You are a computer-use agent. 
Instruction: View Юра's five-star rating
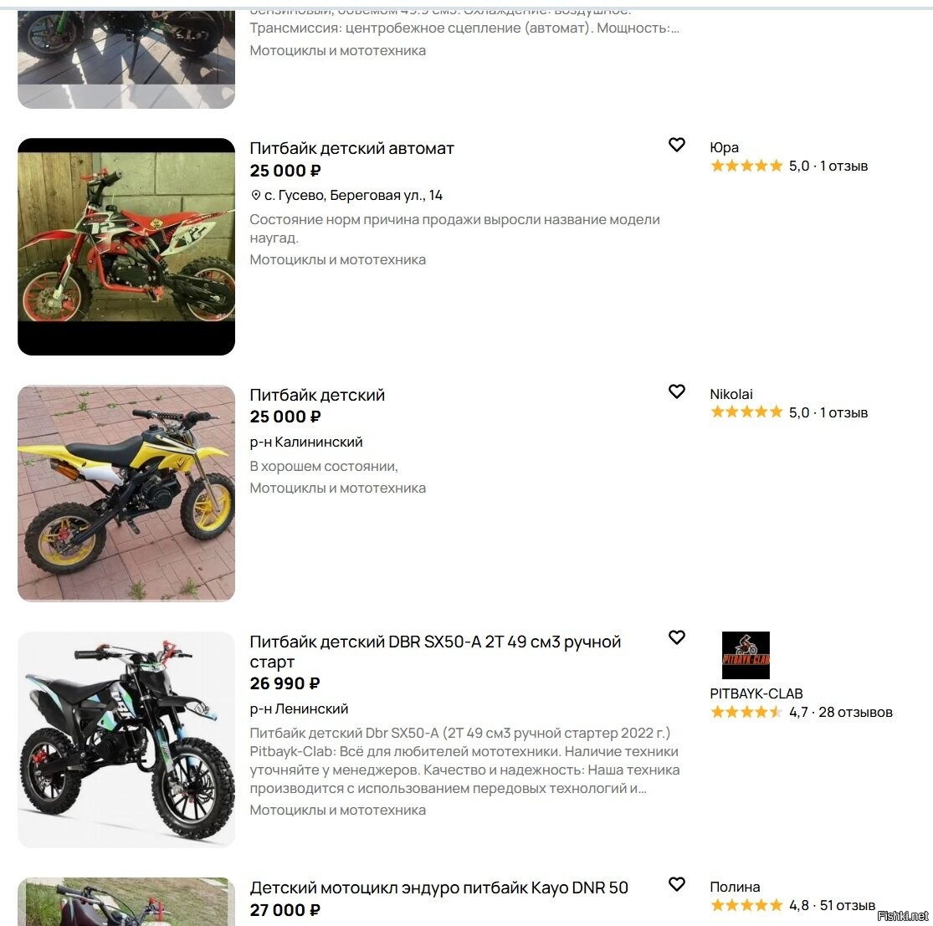746,166
